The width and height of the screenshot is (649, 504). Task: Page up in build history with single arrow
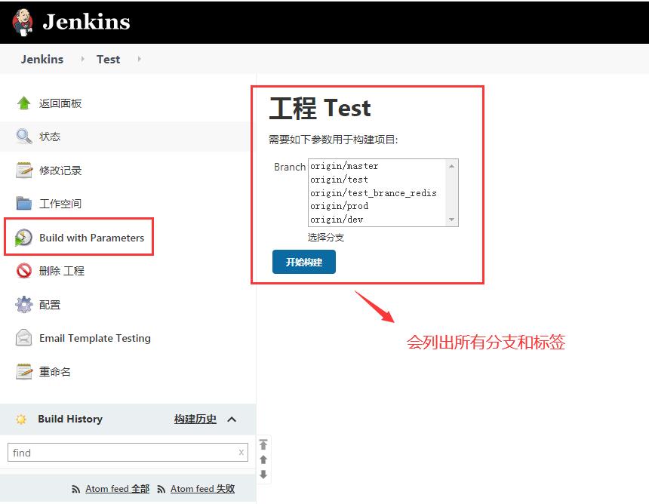(x=263, y=459)
